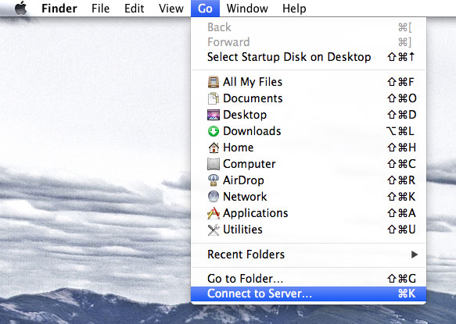Click the AirDrop parachute icon
Viewport: 456px width, 324px height.
click(214, 180)
